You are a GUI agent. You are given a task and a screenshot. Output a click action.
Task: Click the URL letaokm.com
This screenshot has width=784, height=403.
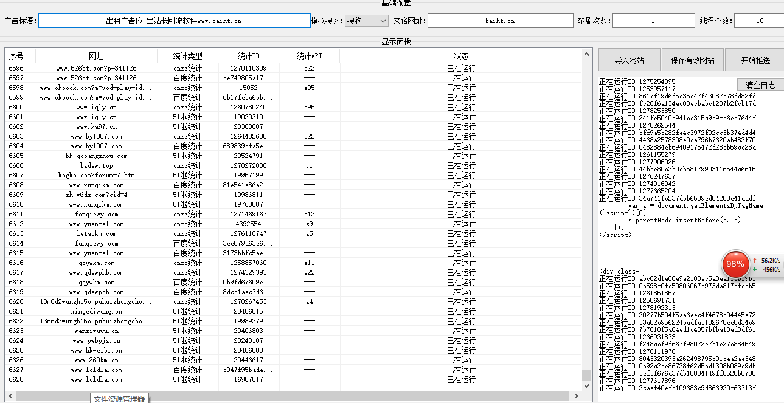(96, 233)
